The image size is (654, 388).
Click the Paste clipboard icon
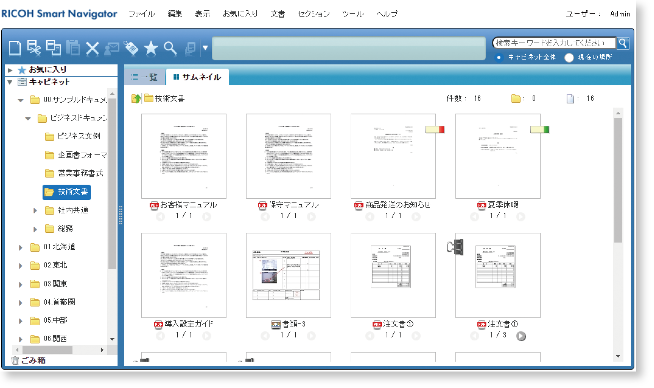(x=73, y=48)
